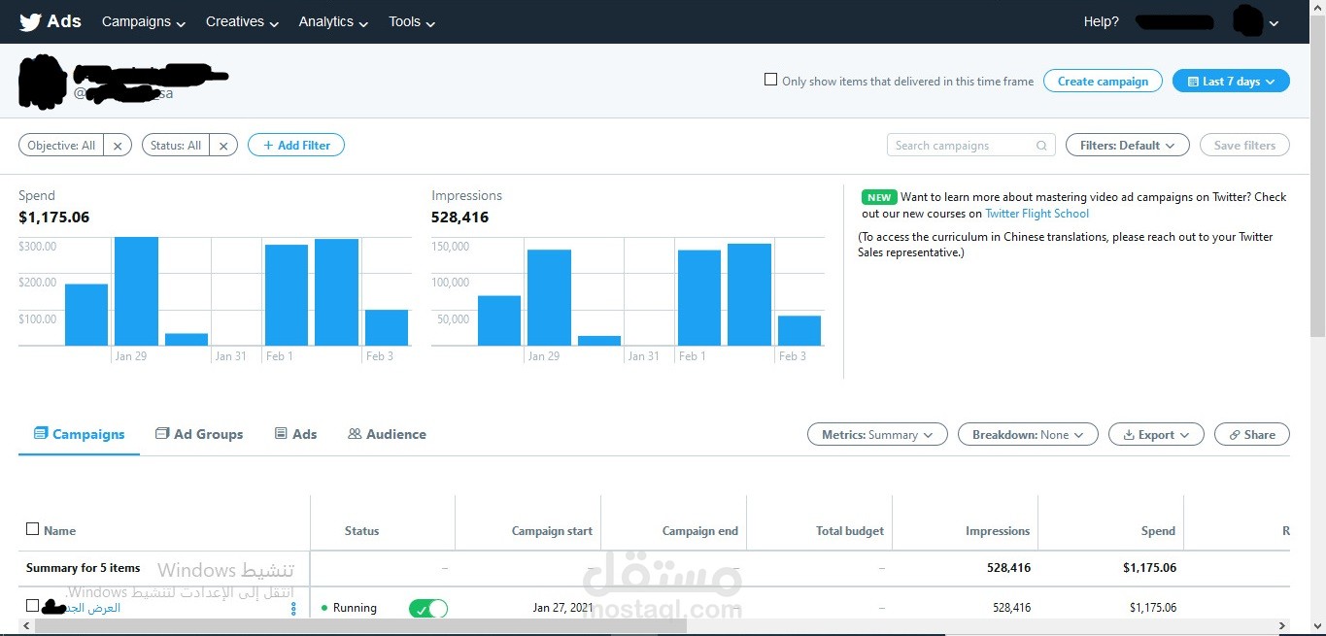Click the Impressions total 528,416 heading
The width and height of the screenshot is (1326, 636).
pyautogui.click(x=459, y=218)
